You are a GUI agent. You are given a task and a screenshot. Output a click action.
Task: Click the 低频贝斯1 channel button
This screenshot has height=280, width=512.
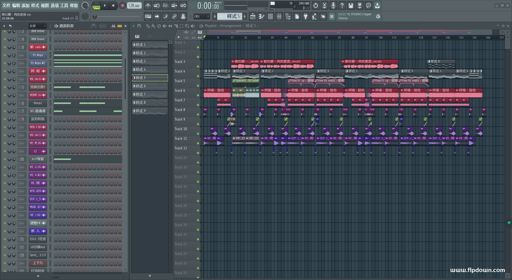point(38,87)
